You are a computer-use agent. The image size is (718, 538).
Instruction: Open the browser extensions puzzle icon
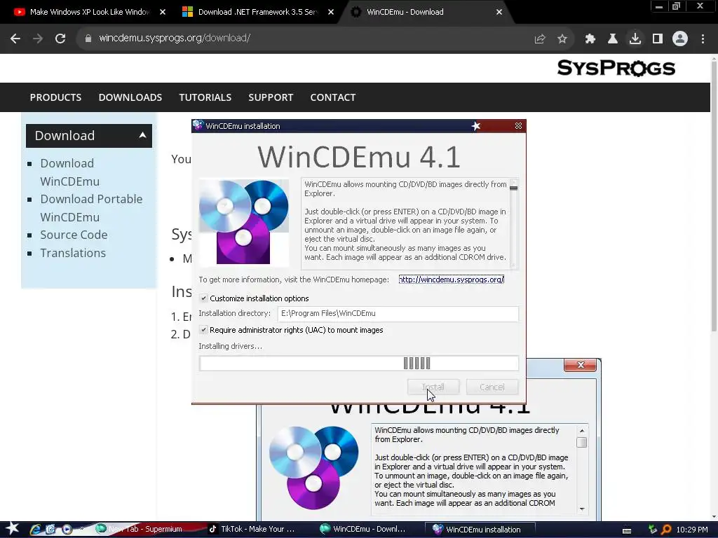[590, 39]
